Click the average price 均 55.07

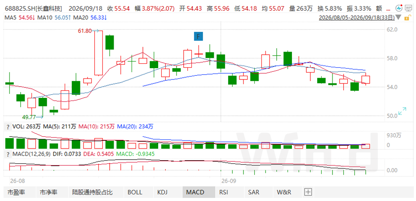point(274,9)
